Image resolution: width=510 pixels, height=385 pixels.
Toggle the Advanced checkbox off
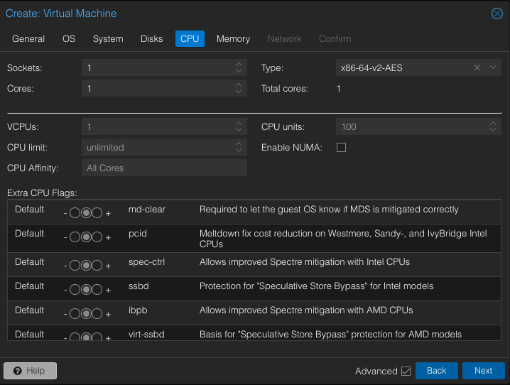406,371
